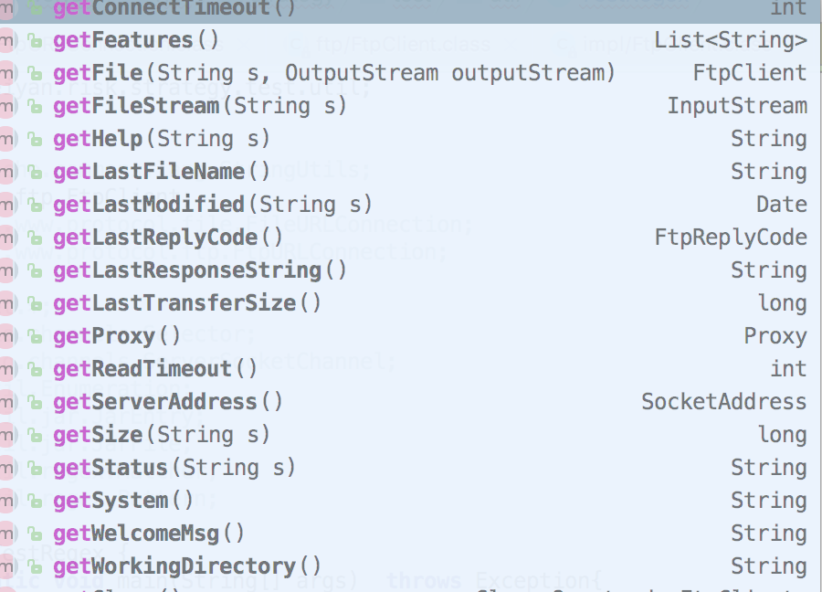822x592 pixels.
Task: Click the method icon beside getWelcomeMsg()
Action: [7, 533]
